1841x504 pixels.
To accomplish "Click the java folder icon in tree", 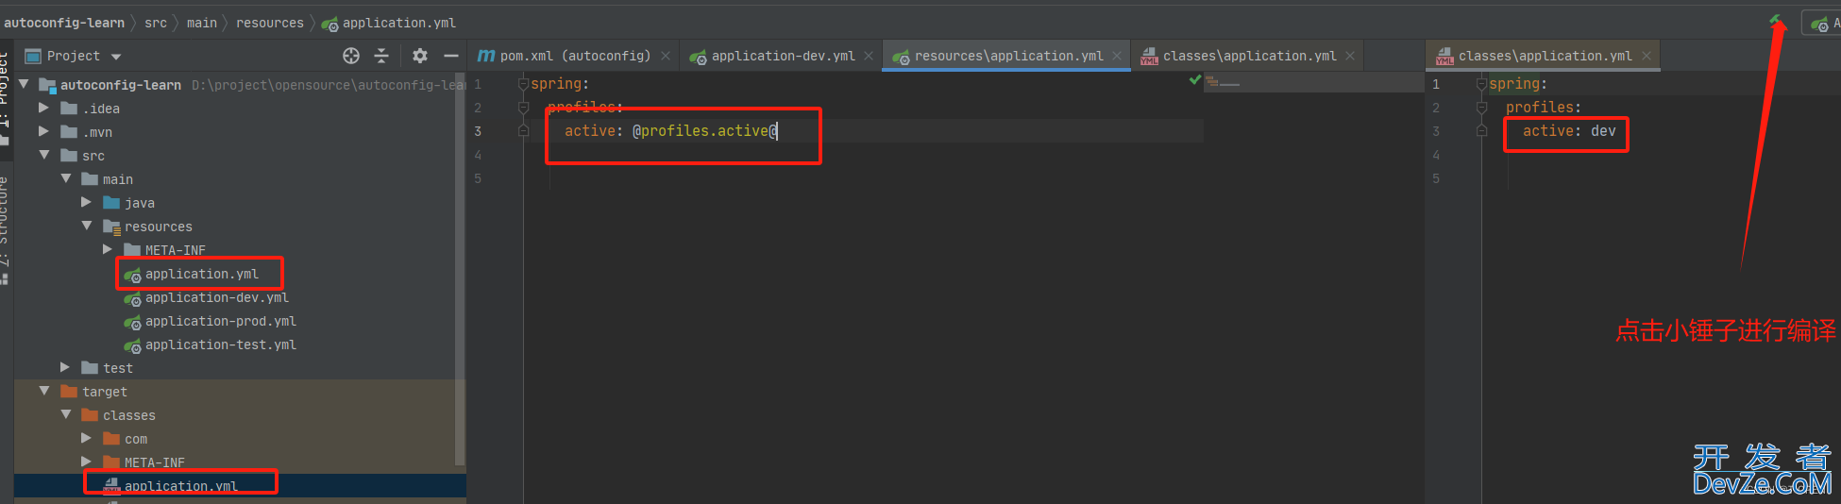I will tap(111, 203).
